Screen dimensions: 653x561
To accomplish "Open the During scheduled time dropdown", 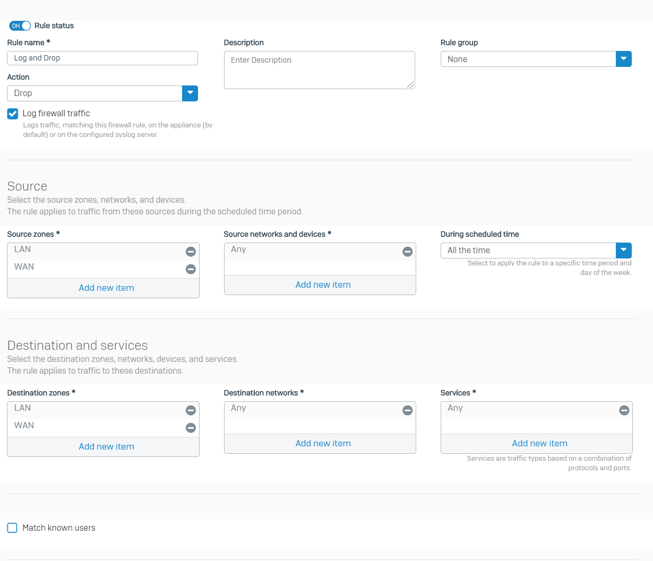I will 536,251.
